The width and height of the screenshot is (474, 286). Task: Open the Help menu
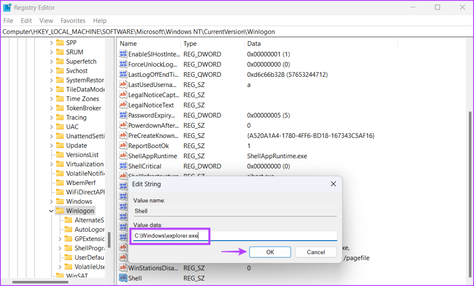(x=100, y=20)
